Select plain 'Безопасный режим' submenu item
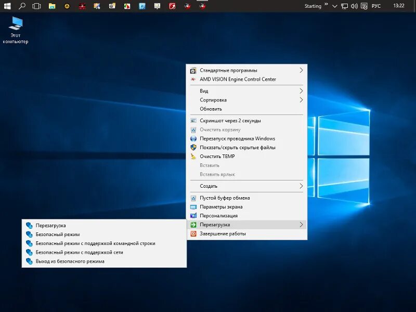The height and width of the screenshot is (312, 416). point(104,235)
